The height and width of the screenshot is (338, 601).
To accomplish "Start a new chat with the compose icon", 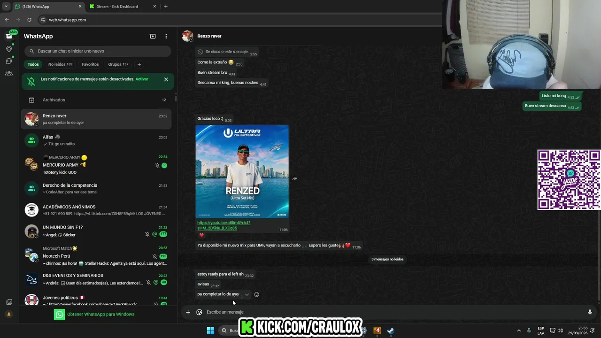I will point(153,36).
